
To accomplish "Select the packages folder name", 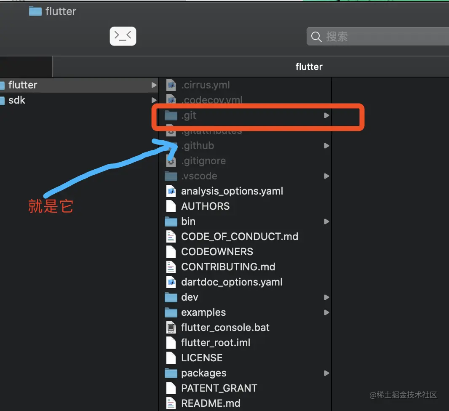I will point(203,373).
